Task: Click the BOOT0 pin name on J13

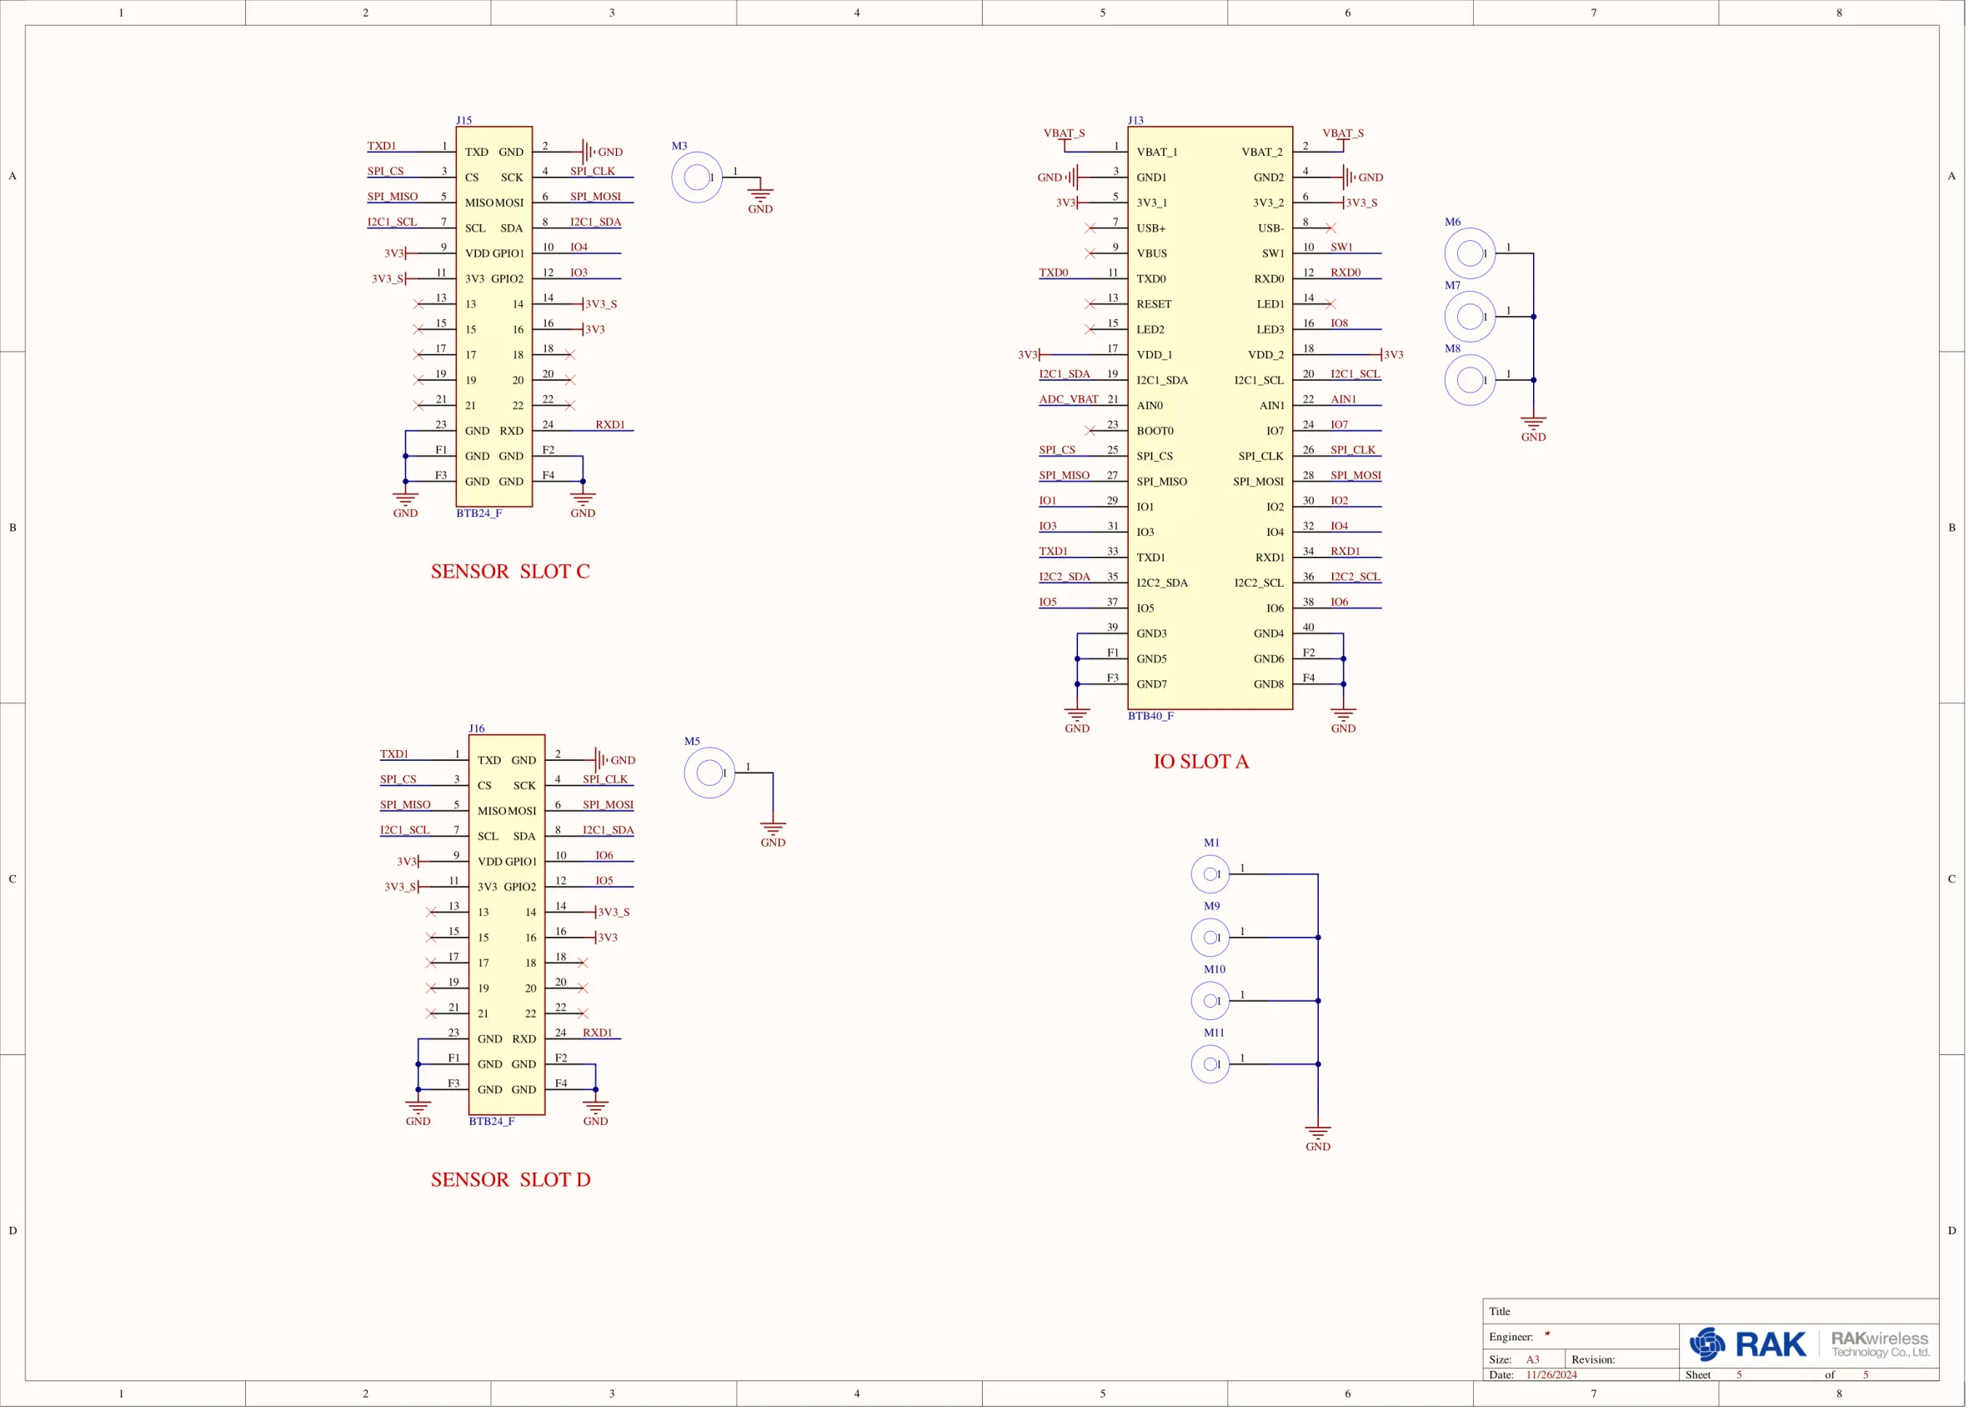Action: click(x=1155, y=430)
